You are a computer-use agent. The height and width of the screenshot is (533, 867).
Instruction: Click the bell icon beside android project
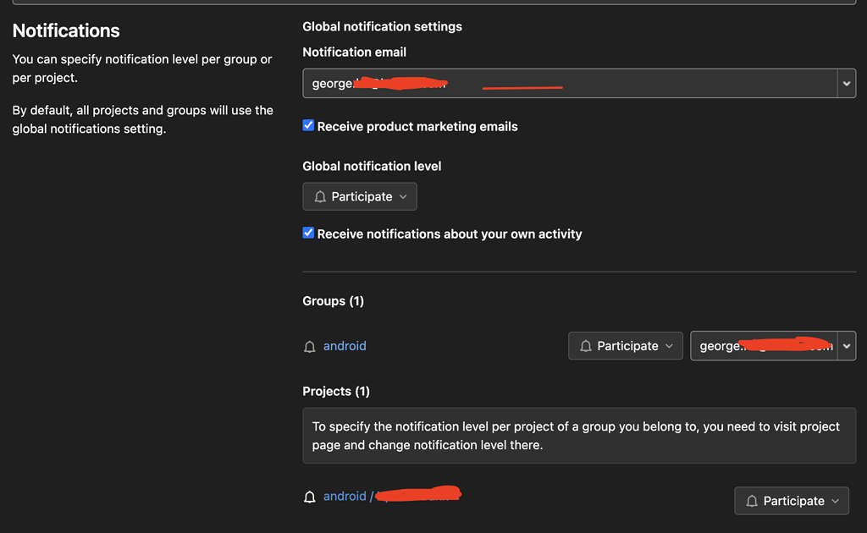[x=310, y=497]
